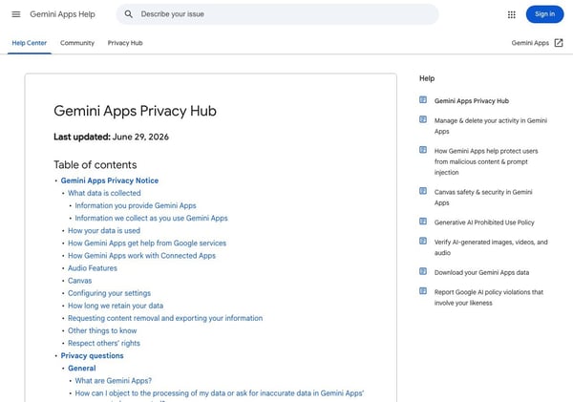The image size is (573, 402).
Task: Click the Sign in button
Action: 544,14
